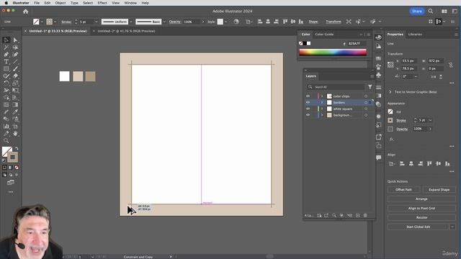461x259 pixels.
Task: Expand Text to Vector Graphic section
Action: coord(390,92)
